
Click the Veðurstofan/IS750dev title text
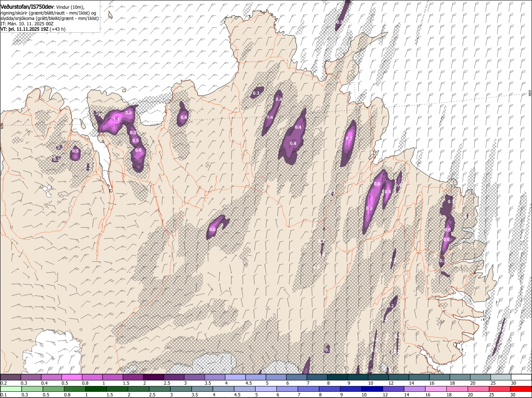click(27, 7)
